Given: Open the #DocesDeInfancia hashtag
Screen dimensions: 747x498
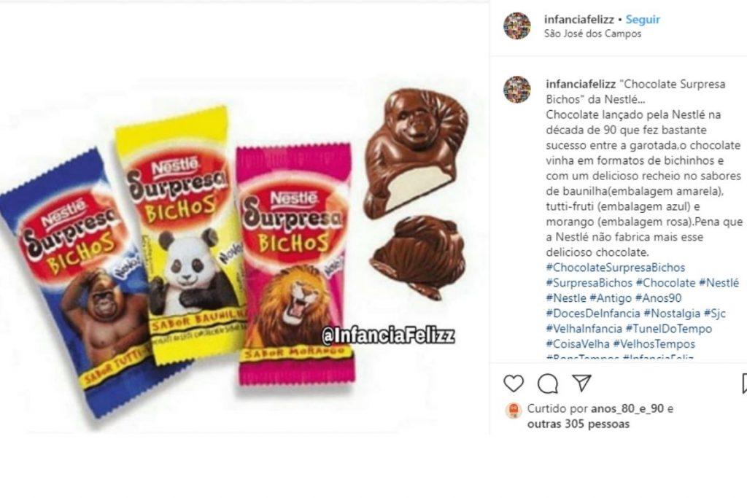Looking at the screenshot, I should point(593,314).
